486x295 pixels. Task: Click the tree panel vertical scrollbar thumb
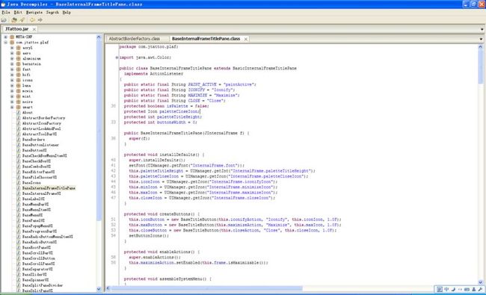[99, 130]
